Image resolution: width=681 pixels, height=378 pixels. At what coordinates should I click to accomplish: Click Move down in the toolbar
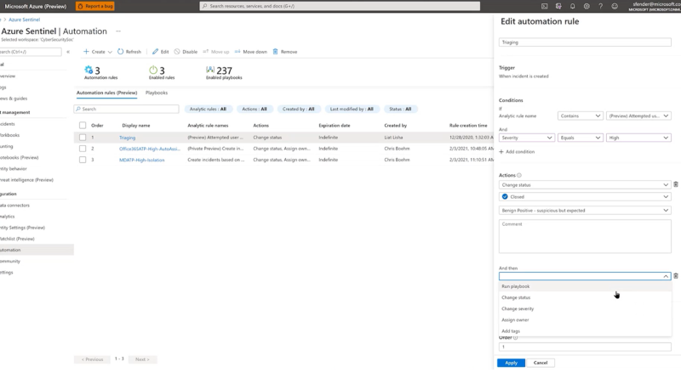251,52
